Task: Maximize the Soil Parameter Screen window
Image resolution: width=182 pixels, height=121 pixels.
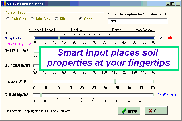Action: point(172,4)
